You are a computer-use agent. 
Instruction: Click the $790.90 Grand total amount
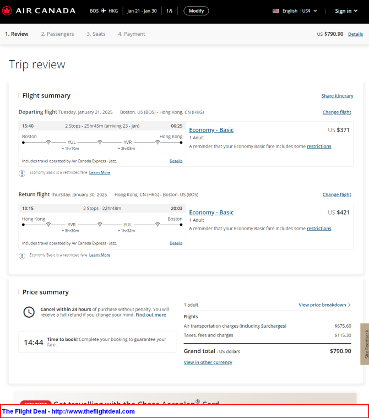tap(340, 351)
